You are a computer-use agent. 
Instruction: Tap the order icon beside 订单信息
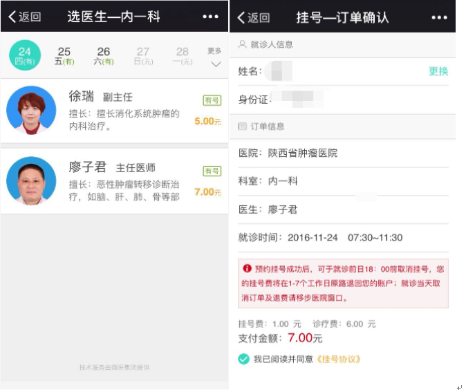(x=242, y=127)
